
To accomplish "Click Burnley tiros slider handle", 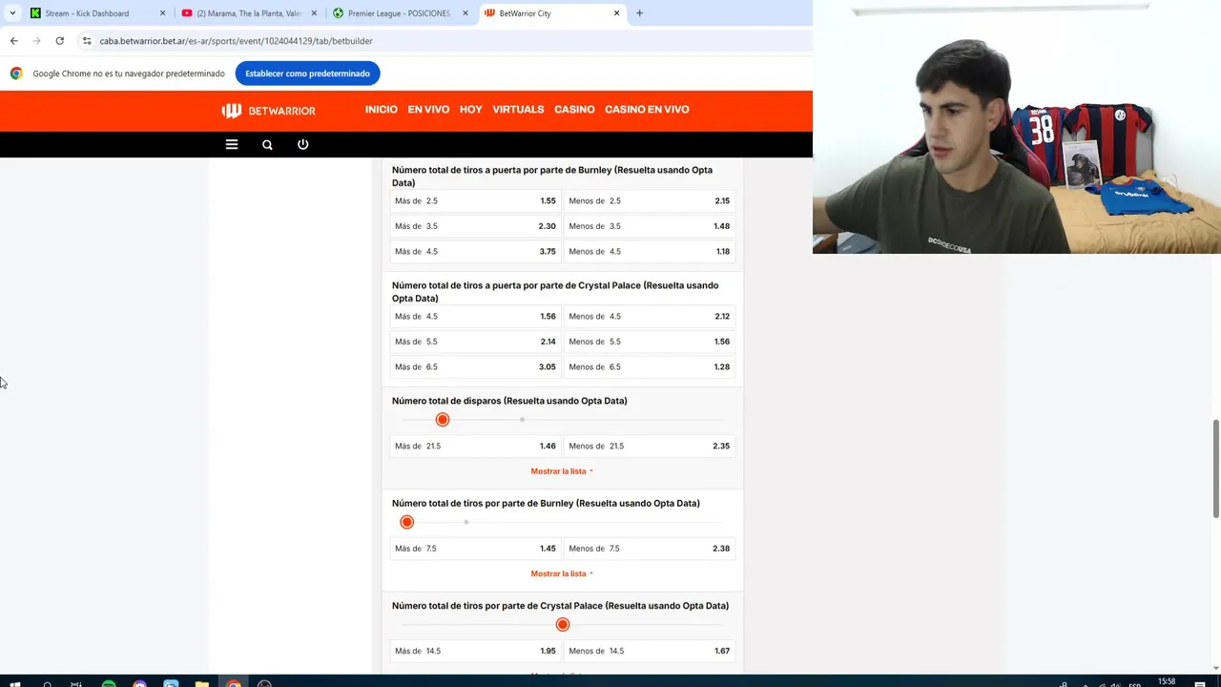I will pos(407,522).
